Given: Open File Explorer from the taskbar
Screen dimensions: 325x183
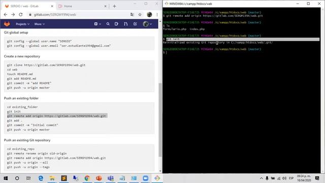Looking at the screenshot, I should (x=52, y=178).
